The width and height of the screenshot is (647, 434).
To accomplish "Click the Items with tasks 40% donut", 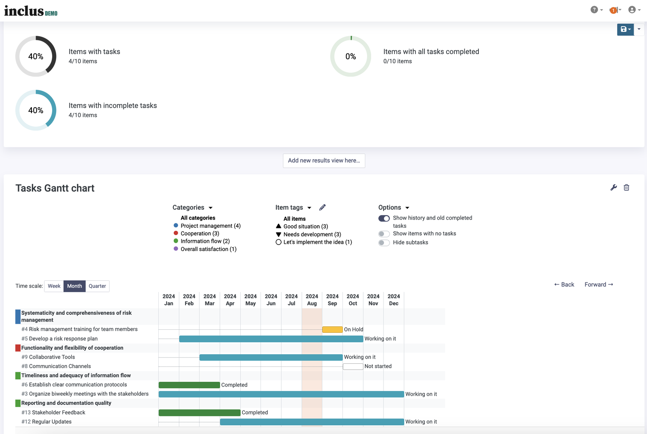I will coord(36,56).
